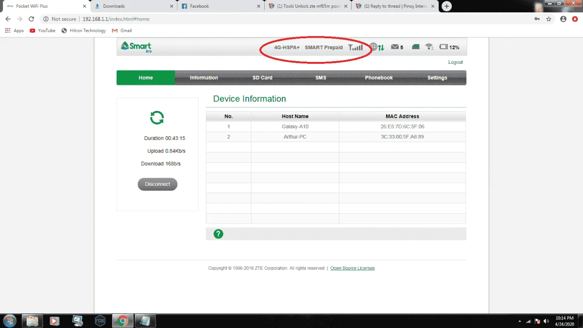
Task: Switch to the Home navigation tab
Action: click(x=146, y=77)
